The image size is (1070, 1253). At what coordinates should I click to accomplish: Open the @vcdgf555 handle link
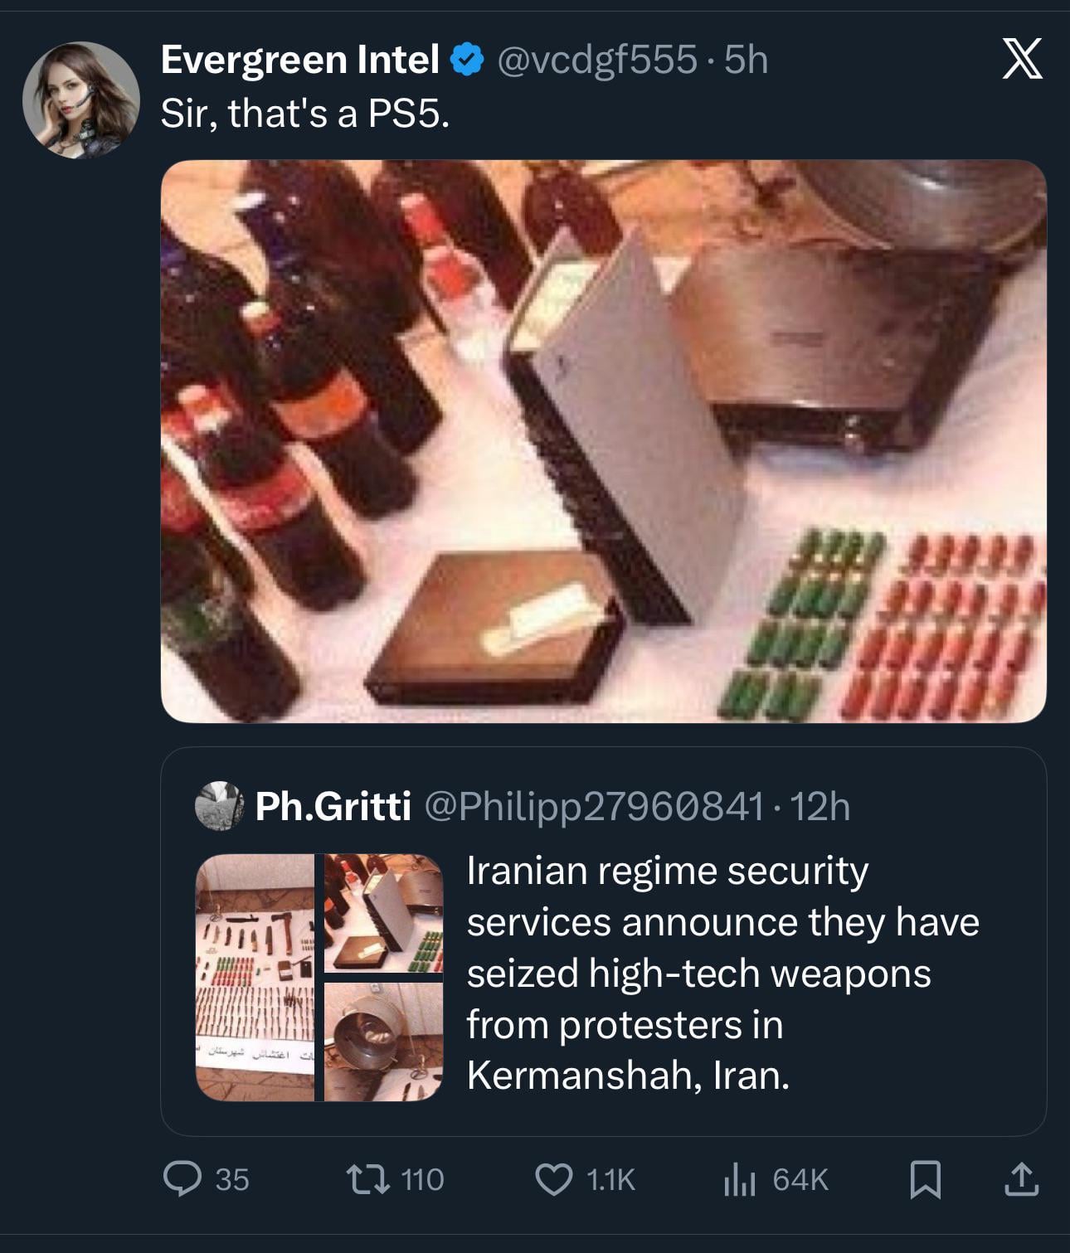point(596,60)
